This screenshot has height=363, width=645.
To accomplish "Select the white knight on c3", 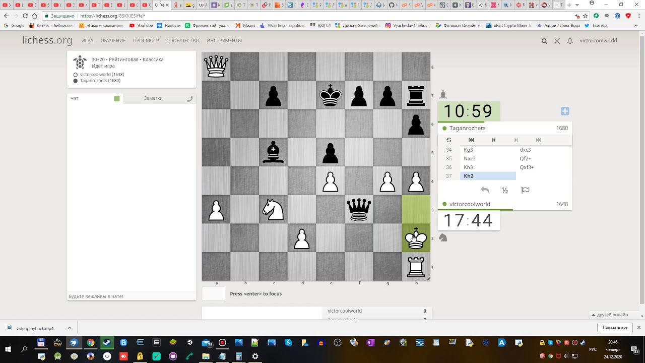I will point(273,210).
